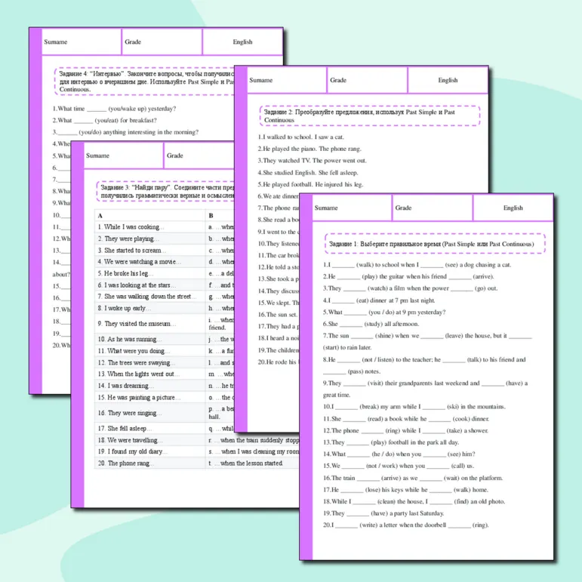
Task: Select the 'Задание 1: Выберите правильное время' heading box
Action: click(x=435, y=244)
